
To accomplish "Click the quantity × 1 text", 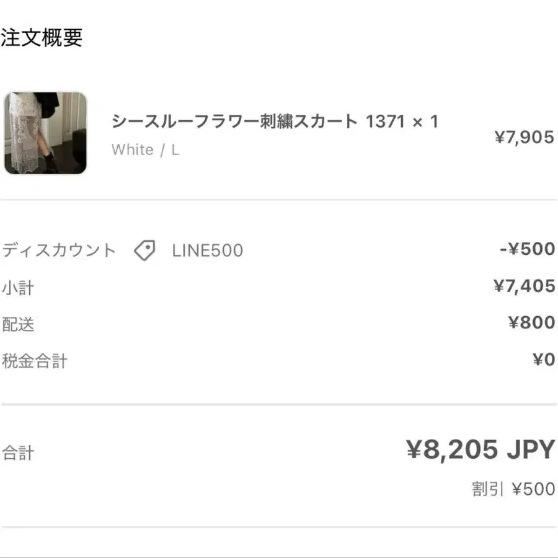I will click(x=425, y=122).
